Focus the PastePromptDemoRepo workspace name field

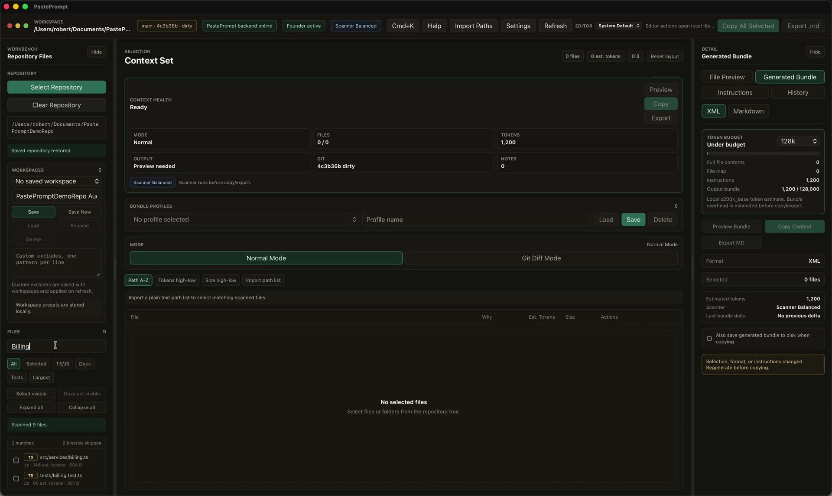[56, 196]
